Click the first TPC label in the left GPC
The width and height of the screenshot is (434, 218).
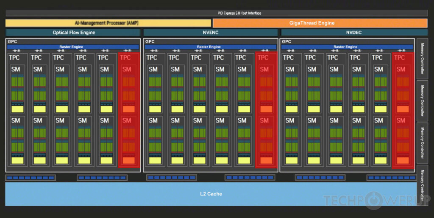pyautogui.click(x=14, y=57)
